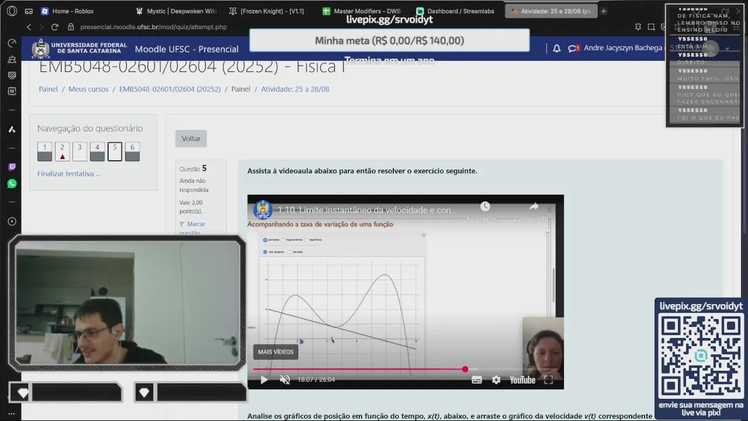Open the Meus cursos breadcrumb link
The image size is (748, 421).
point(89,89)
